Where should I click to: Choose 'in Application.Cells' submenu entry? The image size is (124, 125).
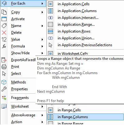85,4
